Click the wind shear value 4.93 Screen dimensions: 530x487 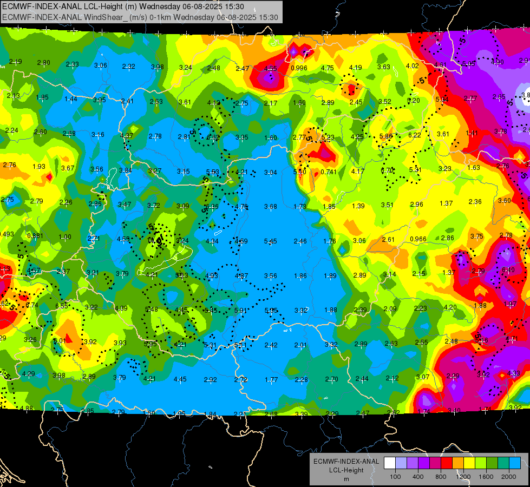click(212, 275)
